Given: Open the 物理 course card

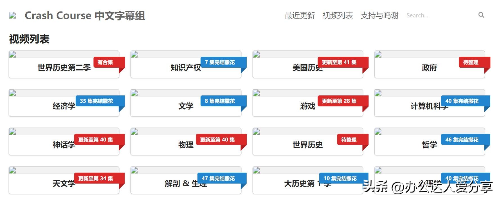Looking at the screenshot, I should pyautogui.click(x=186, y=142).
